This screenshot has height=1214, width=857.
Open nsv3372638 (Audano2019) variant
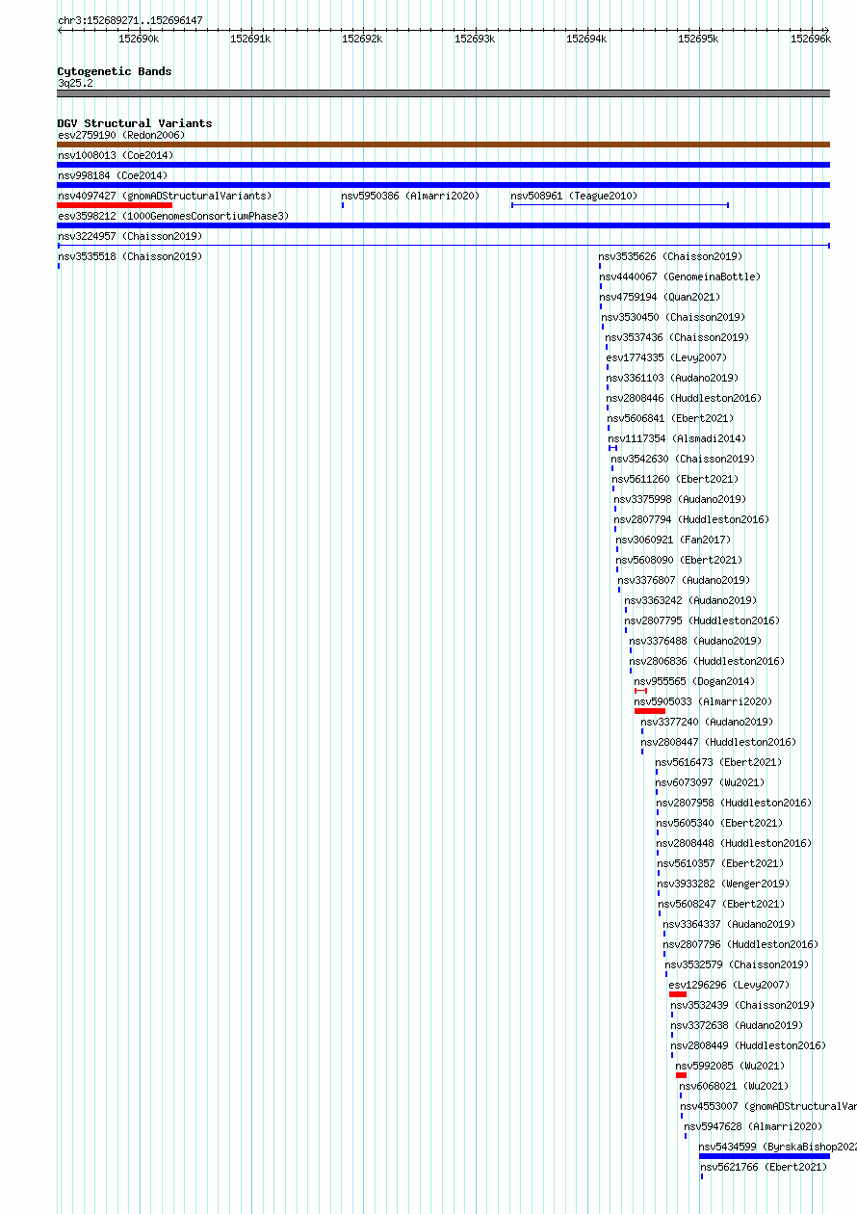[x=737, y=1025]
